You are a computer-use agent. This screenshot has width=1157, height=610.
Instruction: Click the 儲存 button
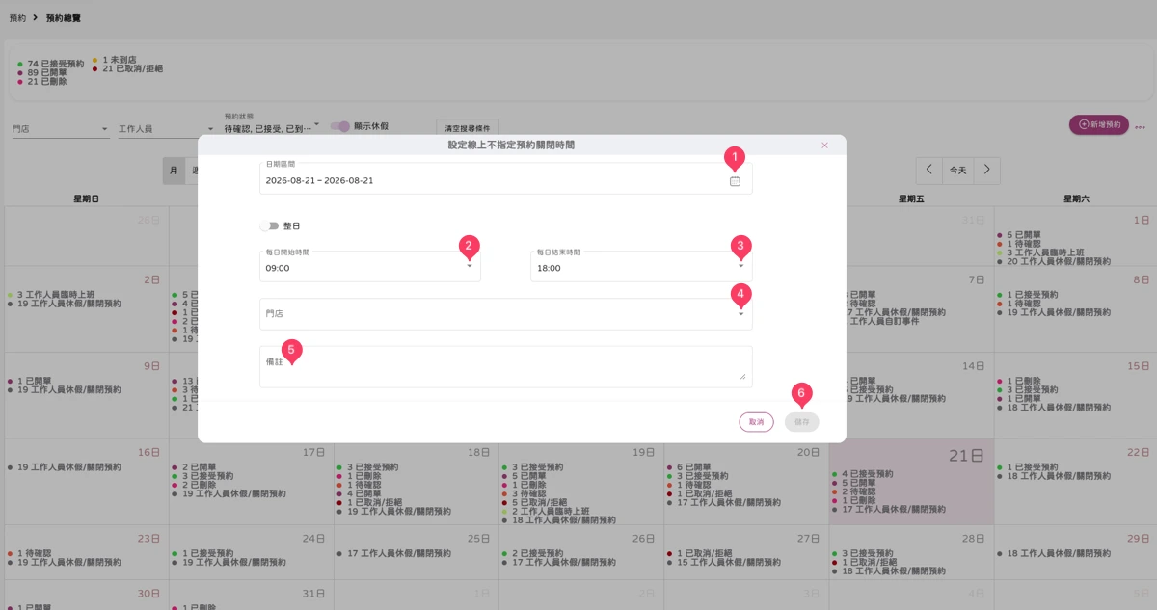click(x=802, y=422)
